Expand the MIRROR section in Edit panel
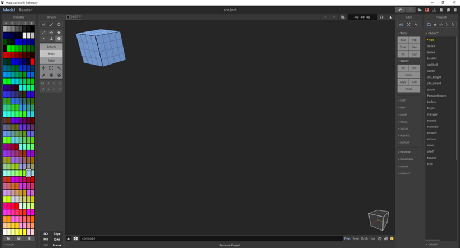460x248 pixels. (x=405, y=152)
